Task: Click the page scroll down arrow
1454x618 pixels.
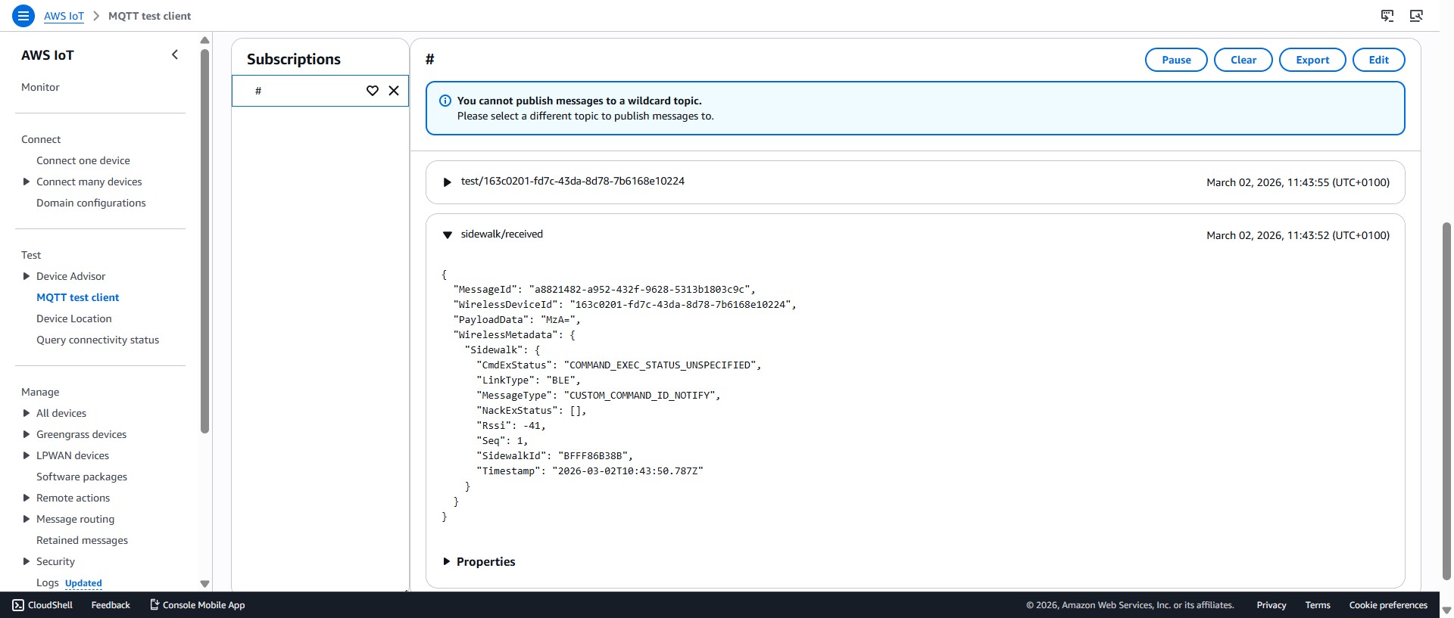Action: (x=1446, y=610)
